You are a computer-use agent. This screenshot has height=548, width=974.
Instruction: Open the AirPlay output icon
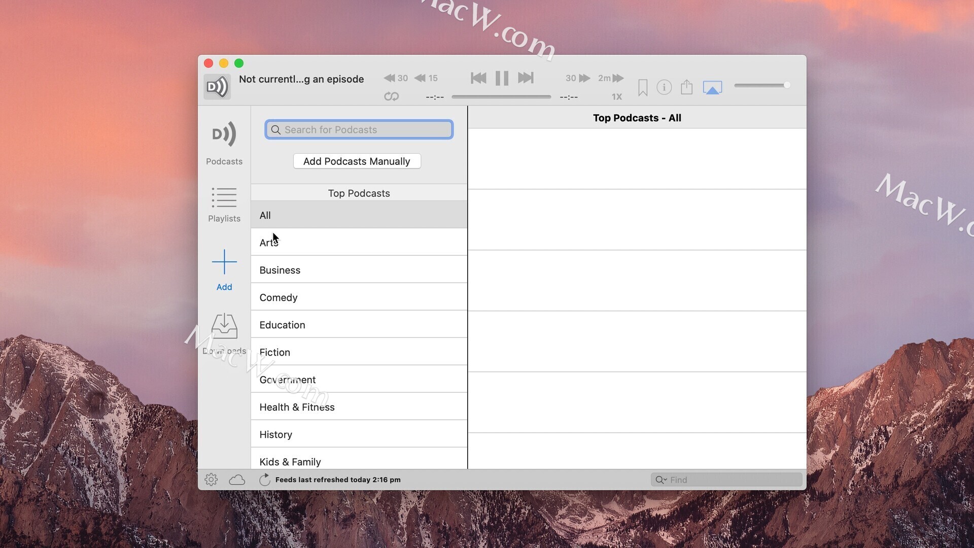point(712,88)
